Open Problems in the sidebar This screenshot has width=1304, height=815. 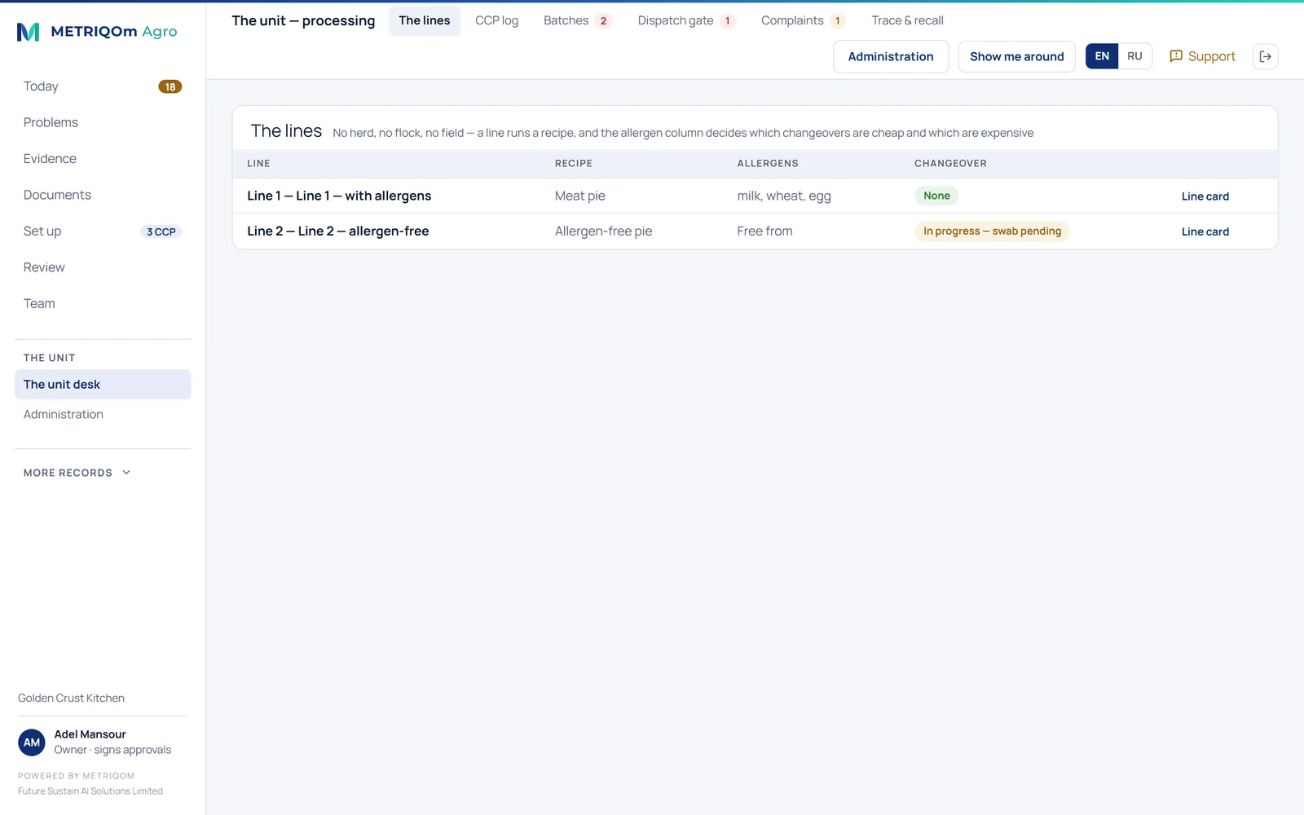pyautogui.click(x=51, y=122)
